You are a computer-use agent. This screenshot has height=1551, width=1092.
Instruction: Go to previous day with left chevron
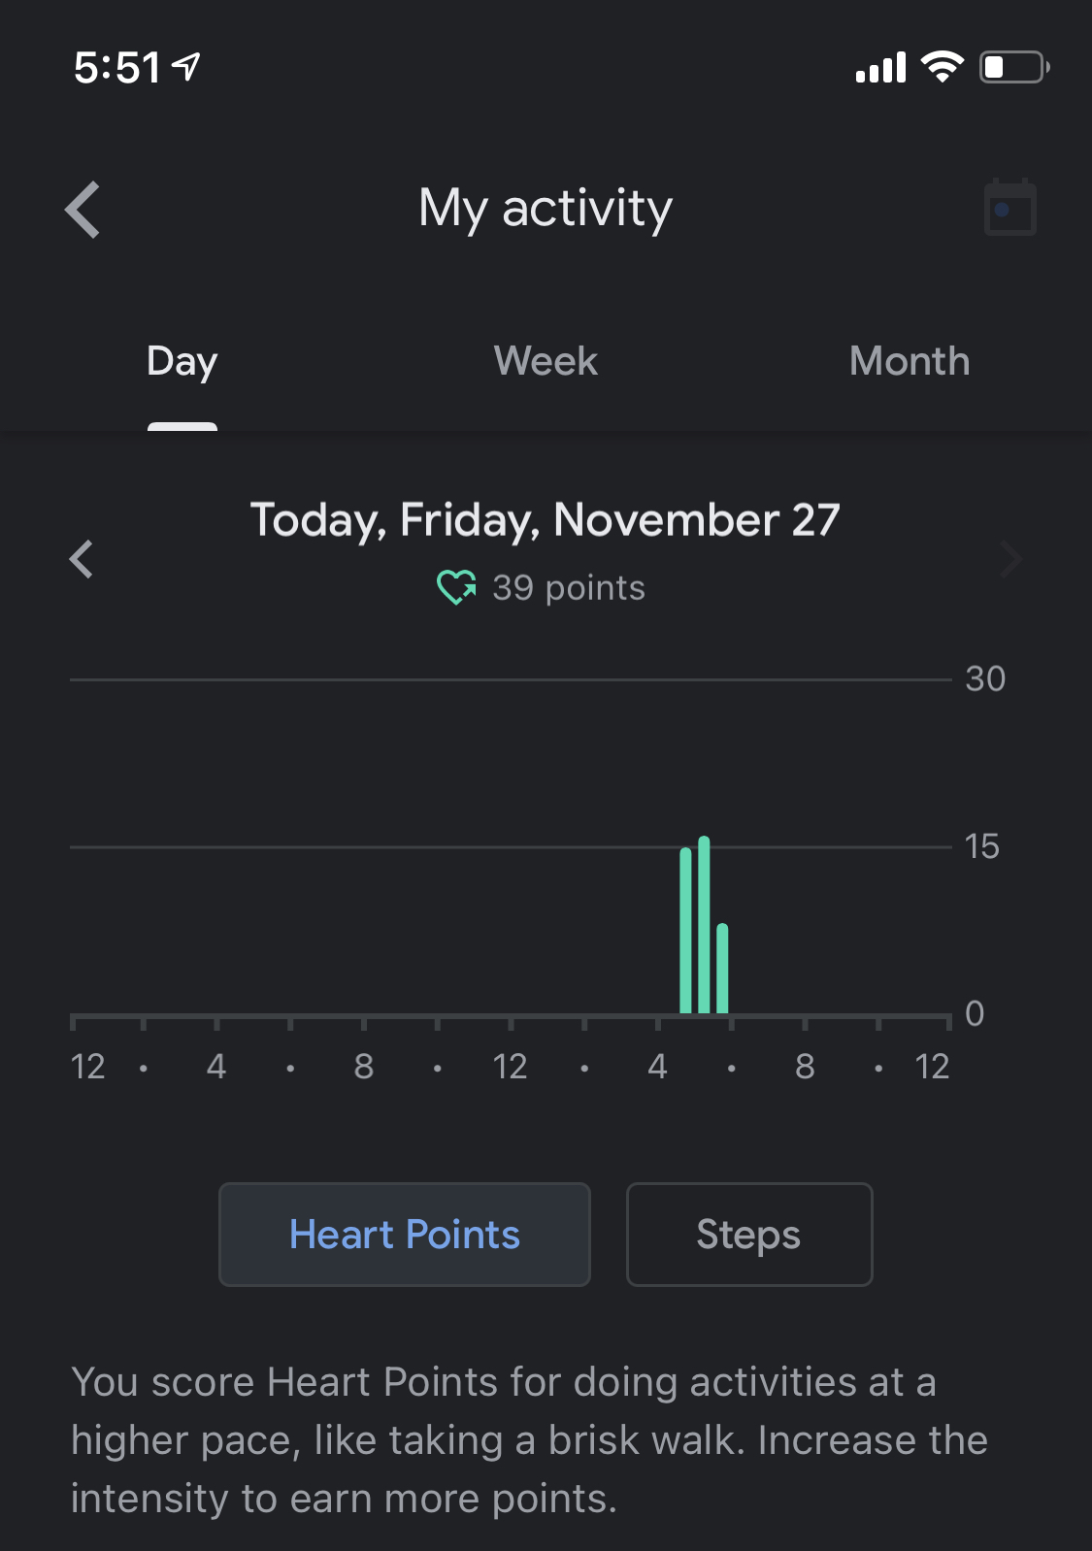82,559
